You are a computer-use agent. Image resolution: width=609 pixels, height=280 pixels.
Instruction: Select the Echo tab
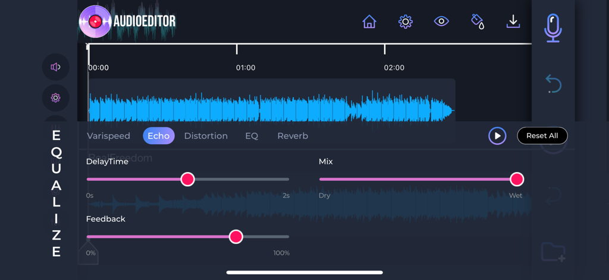[x=158, y=136]
